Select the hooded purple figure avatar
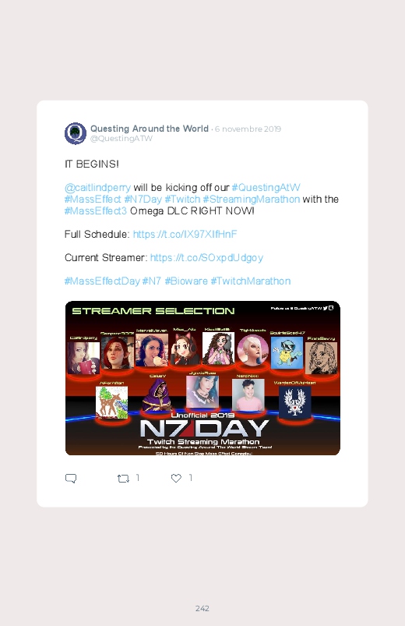The width and height of the screenshot is (405, 626). (x=158, y=394)
